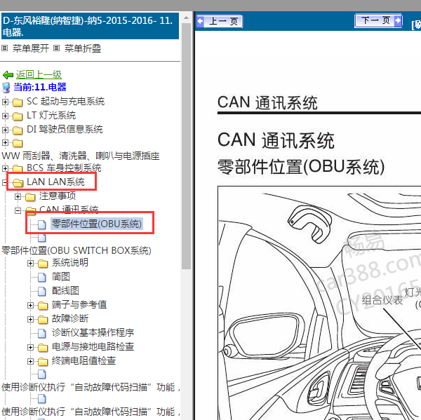Click document icon of 诊断仪基本操作程序
This screenshot has height=420, width=421.
[x=42, y=333]
